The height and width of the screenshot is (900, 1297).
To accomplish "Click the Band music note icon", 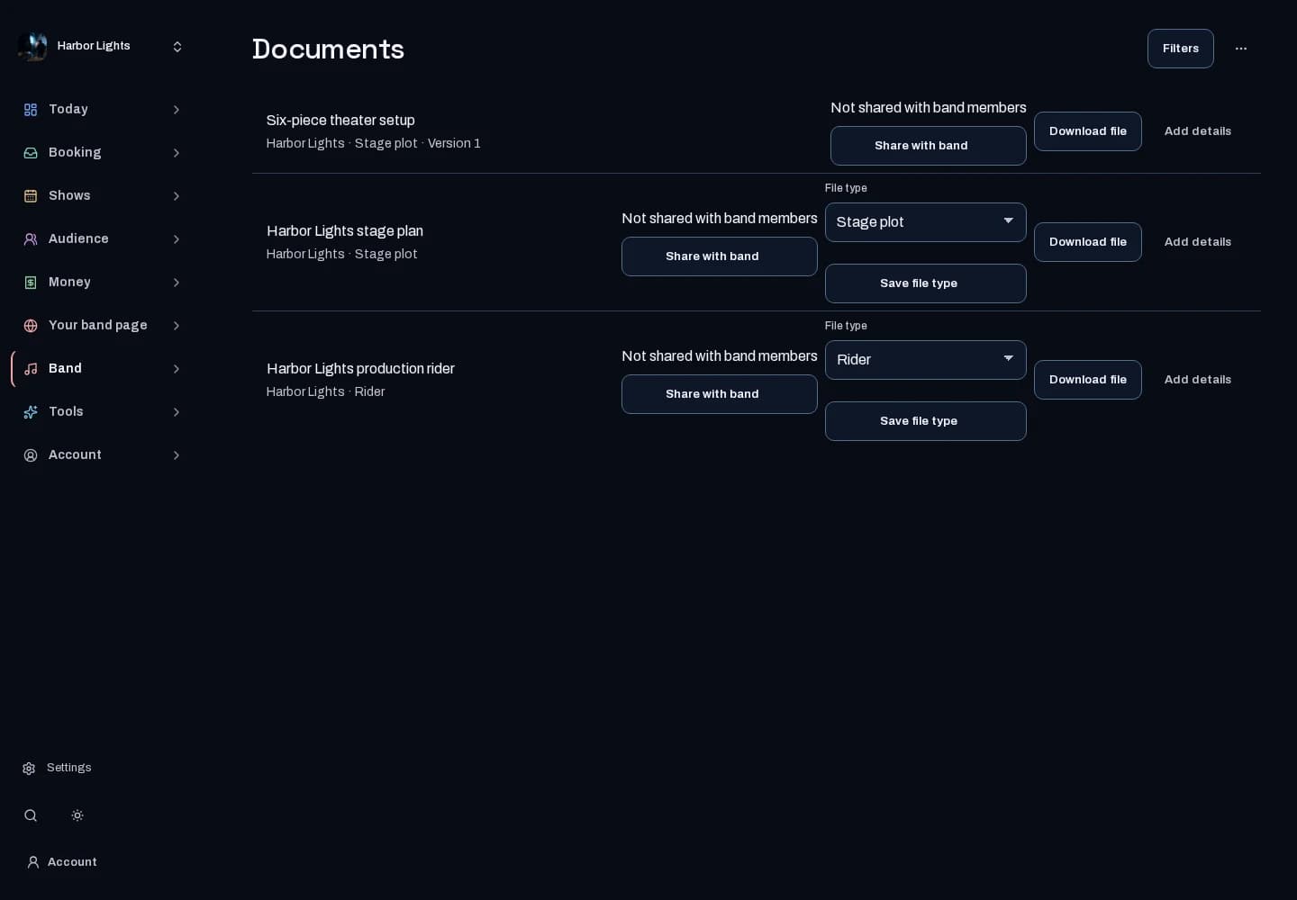I will [x=31, y=369].
